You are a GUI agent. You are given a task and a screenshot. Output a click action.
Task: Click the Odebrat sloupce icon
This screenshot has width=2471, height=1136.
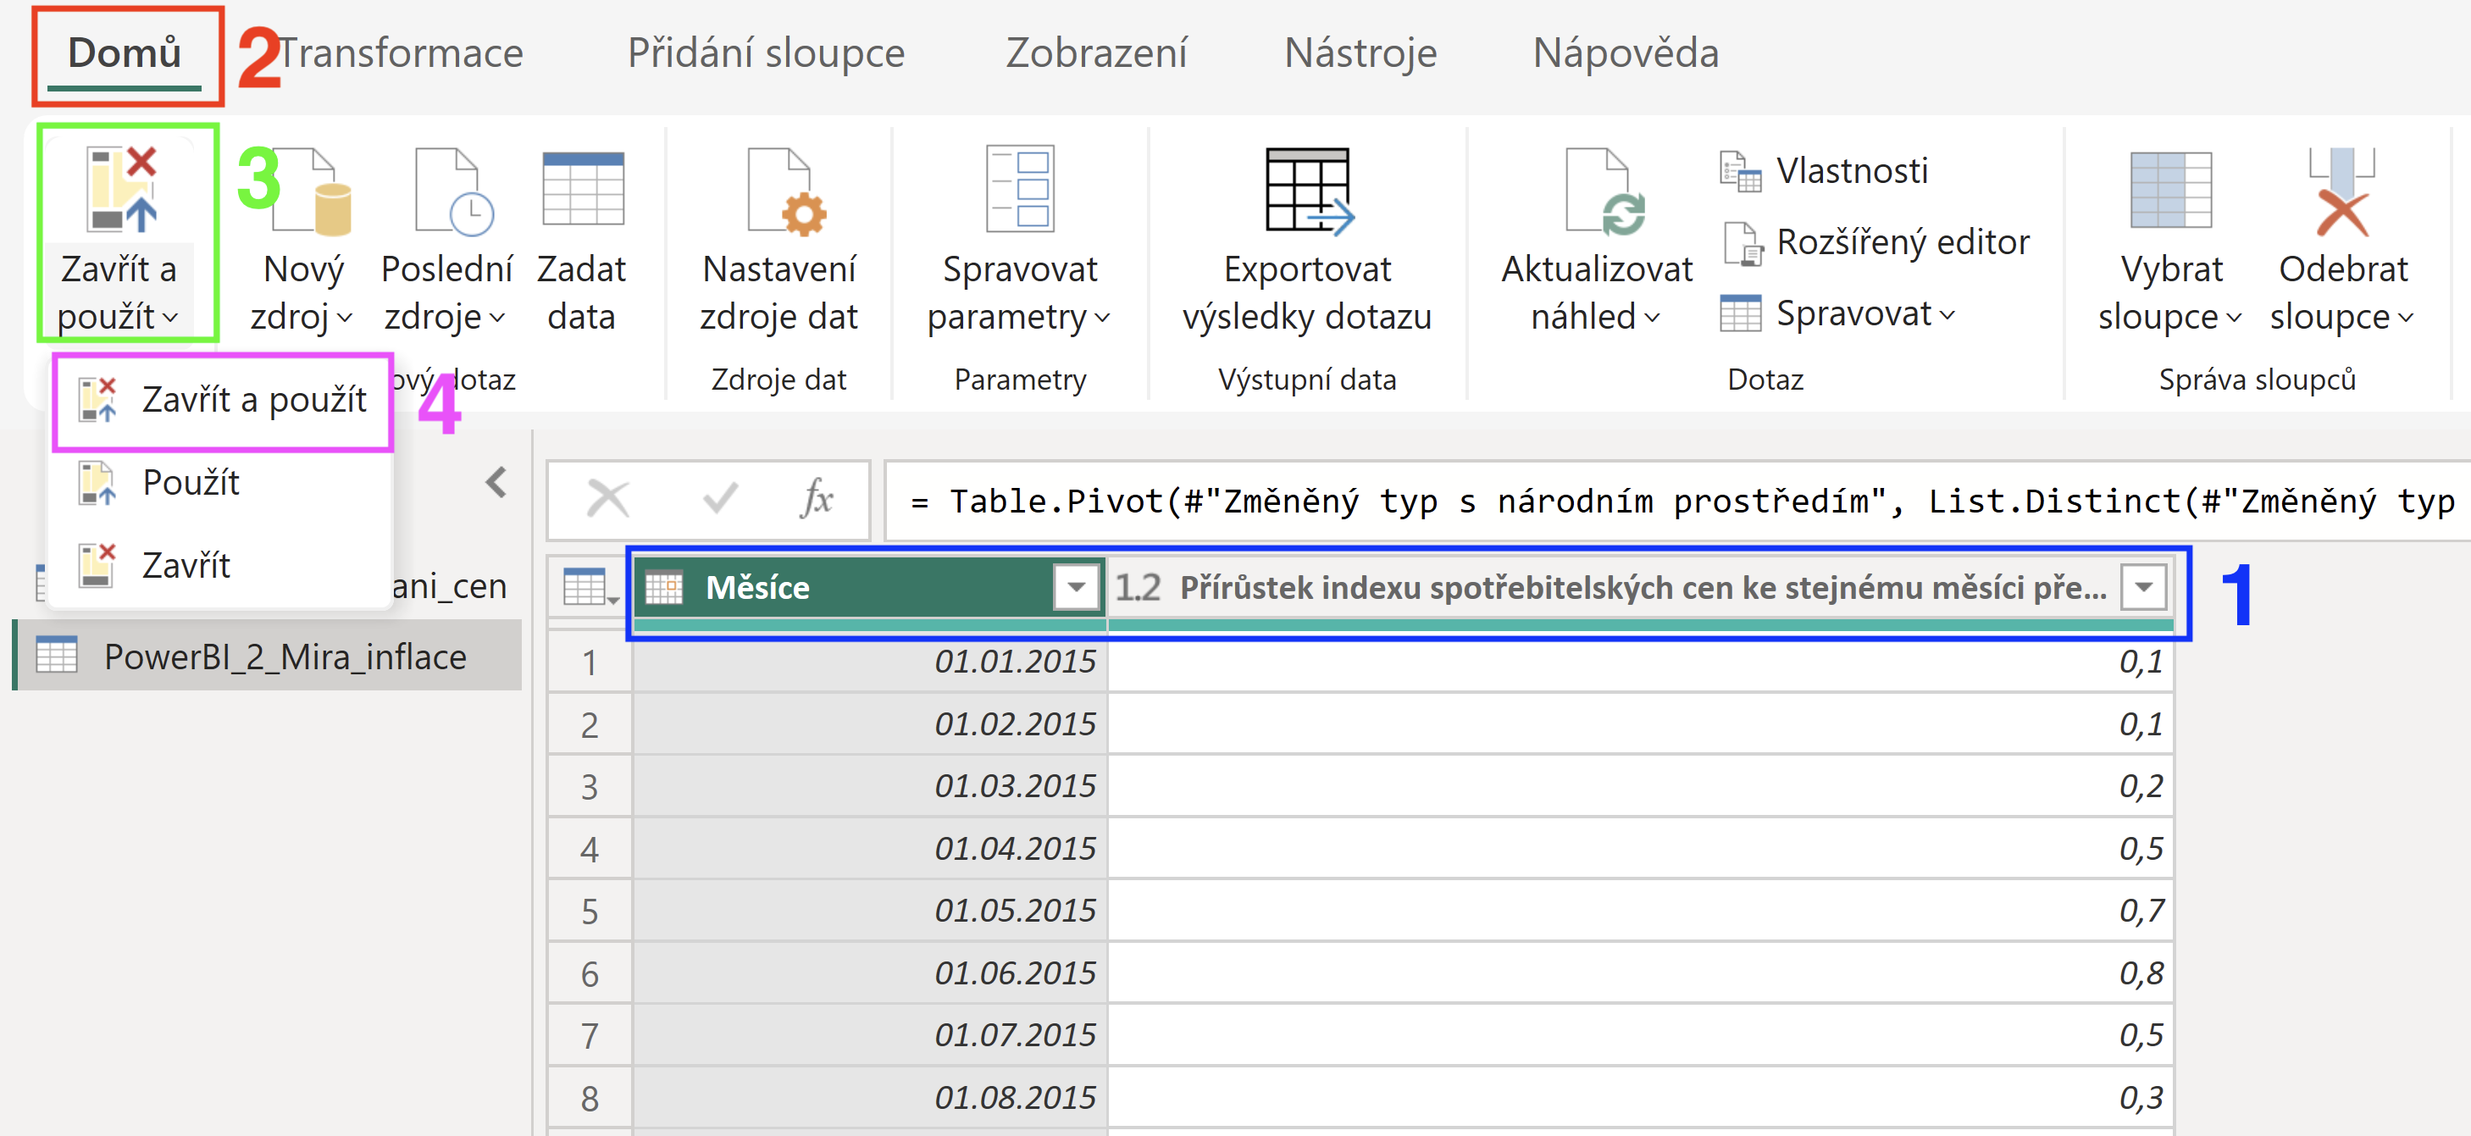[x=2341, y=191]
